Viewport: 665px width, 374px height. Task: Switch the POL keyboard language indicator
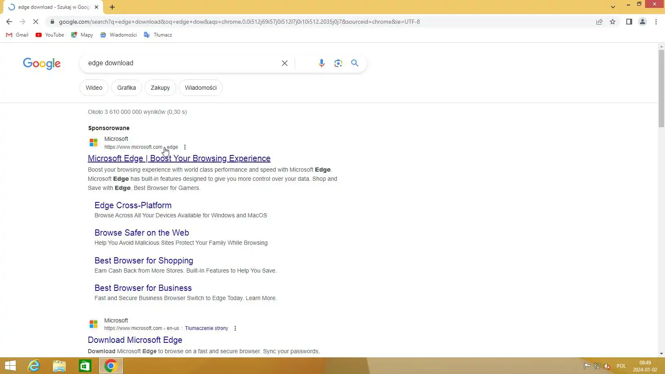pyautogui.click(x=621, y=366)
